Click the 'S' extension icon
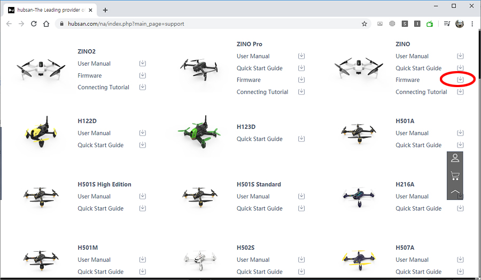 tap(405, 24)
